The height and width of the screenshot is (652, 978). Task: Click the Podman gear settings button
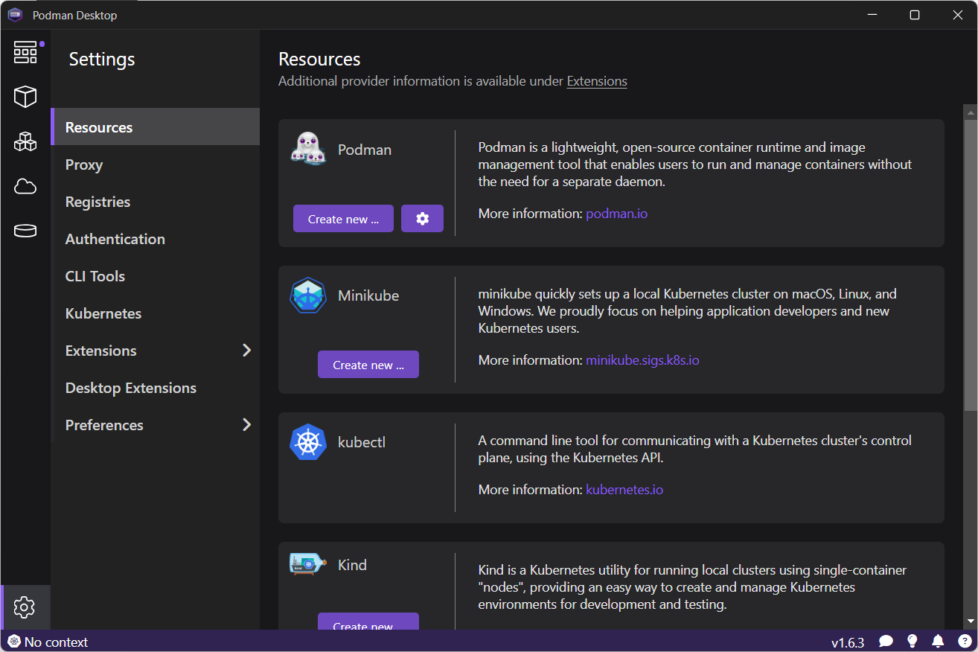[422, 219]
